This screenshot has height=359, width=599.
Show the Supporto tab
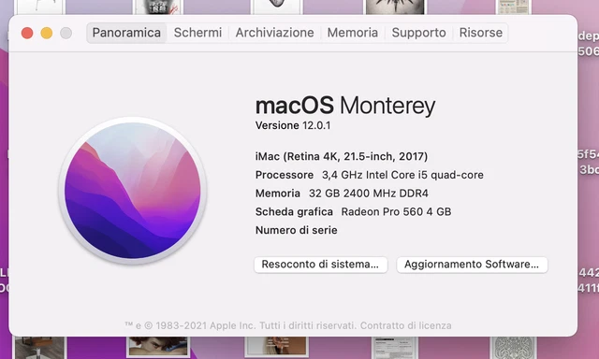click(418, 33)
